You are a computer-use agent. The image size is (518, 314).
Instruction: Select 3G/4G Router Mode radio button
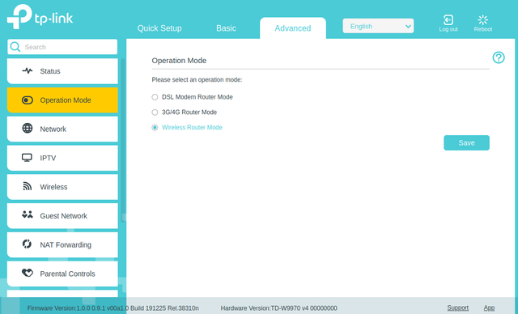tap(155, 112)
